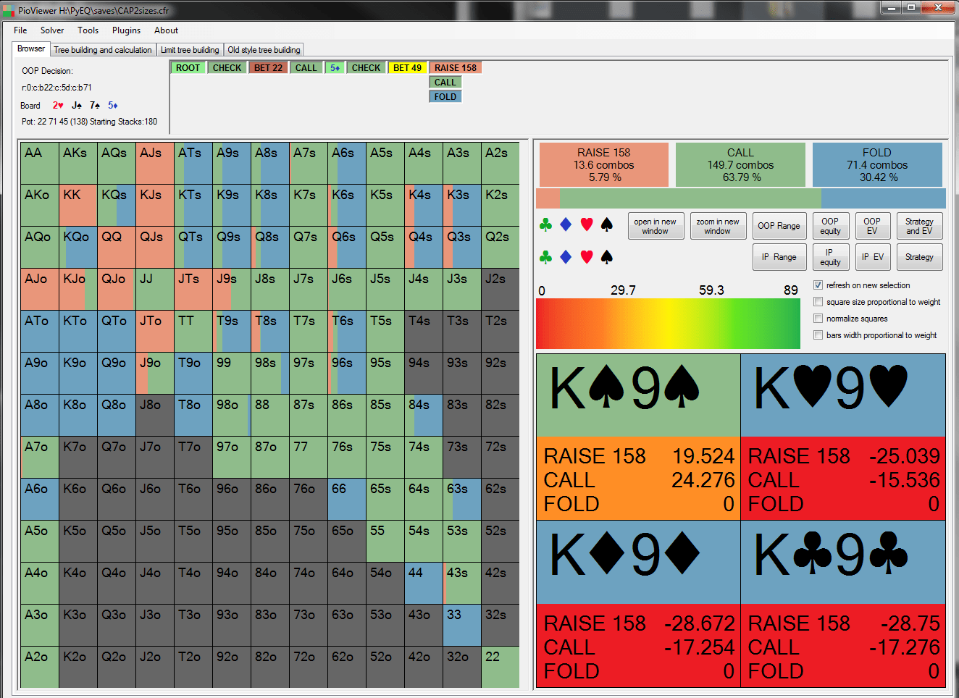
Task: Click the black spade icon in the OOP Range row
Action: (607, 225)
